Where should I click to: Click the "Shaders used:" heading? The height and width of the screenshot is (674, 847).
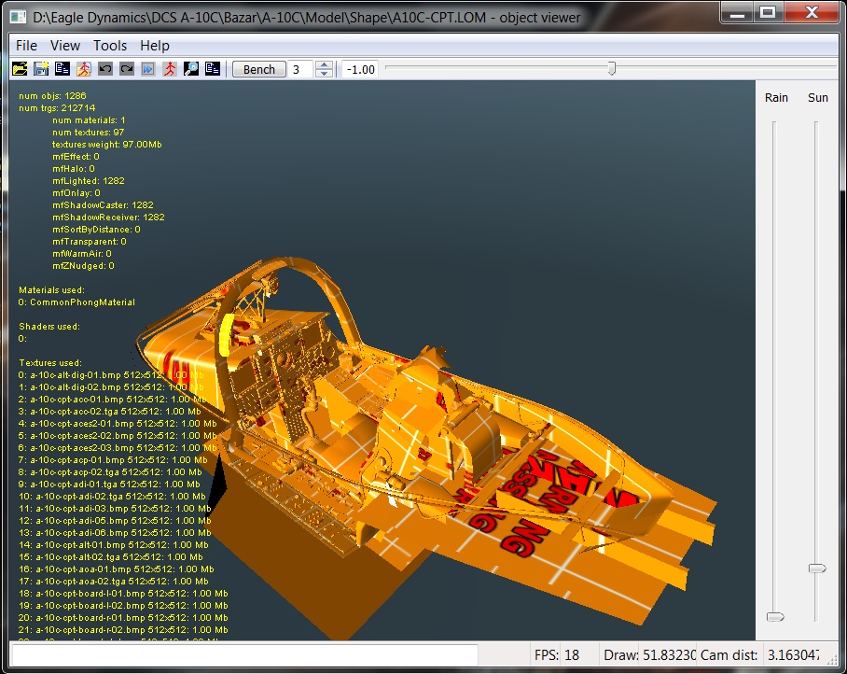pyautogui.click(x=49, y=327)
